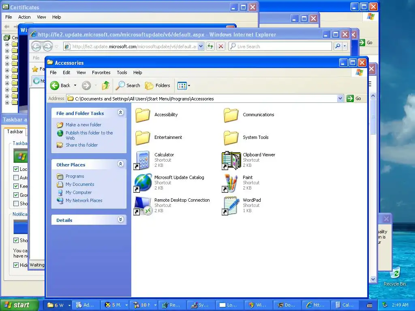
Task: Click the Internet Explorer address field
Action: [130, 46]
